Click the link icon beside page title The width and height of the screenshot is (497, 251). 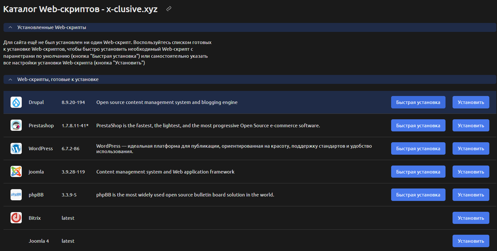tap(169, 9)
